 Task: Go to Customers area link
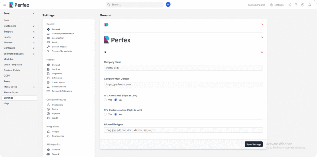257,5
